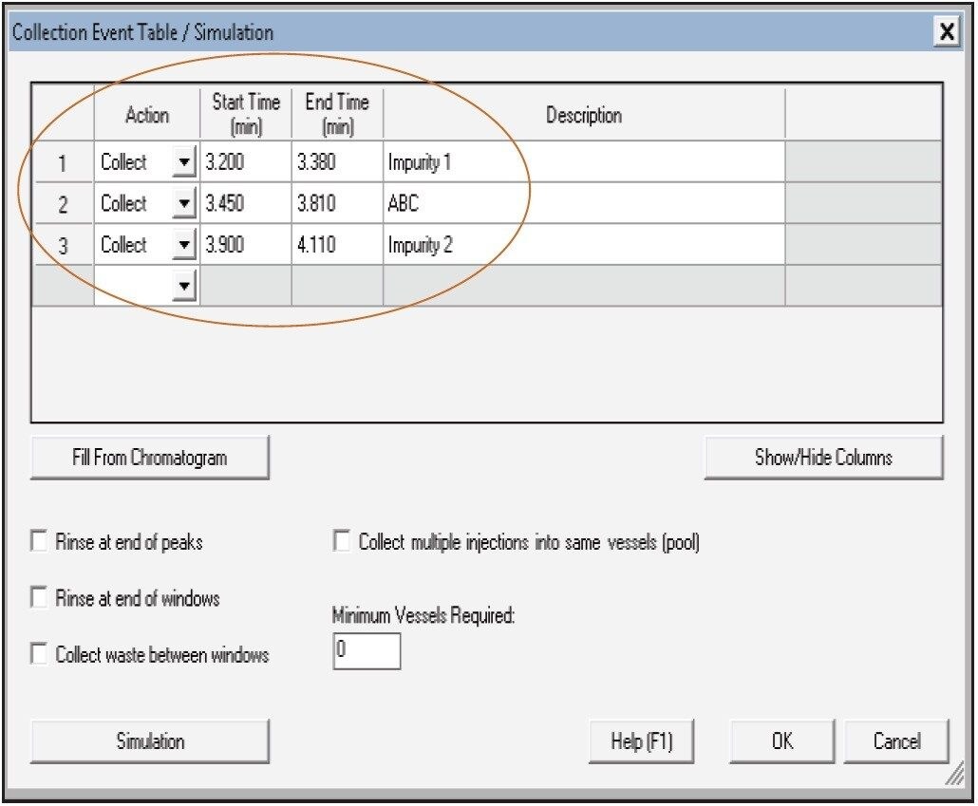Image resolution: width=978 pixels, height=806 pixels.
Task: Click the Fill From Chromatogram button
Action: pos(150,458)
